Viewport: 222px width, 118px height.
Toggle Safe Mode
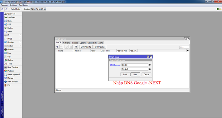click(x=16, y=9)
